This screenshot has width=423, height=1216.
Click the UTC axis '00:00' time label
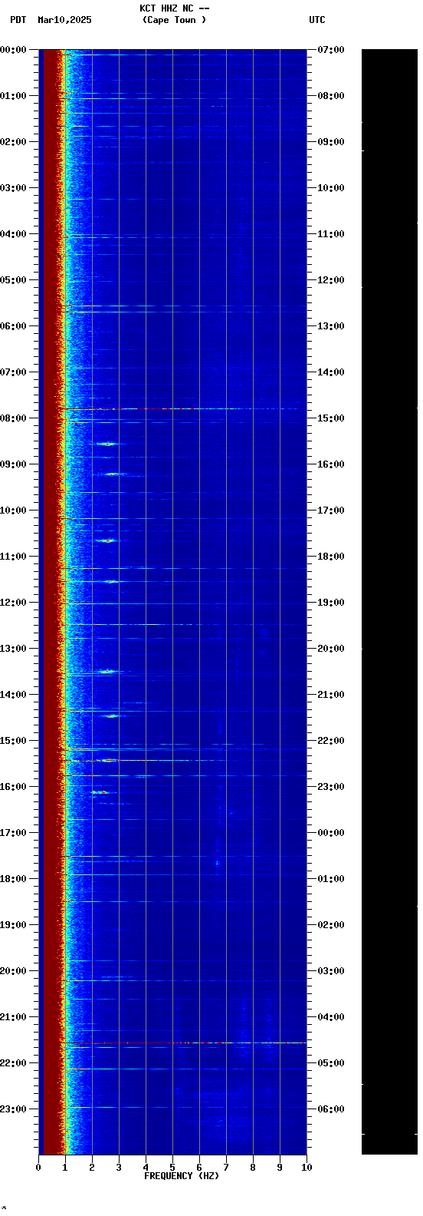pyautogui.click(x=331, y=833)
